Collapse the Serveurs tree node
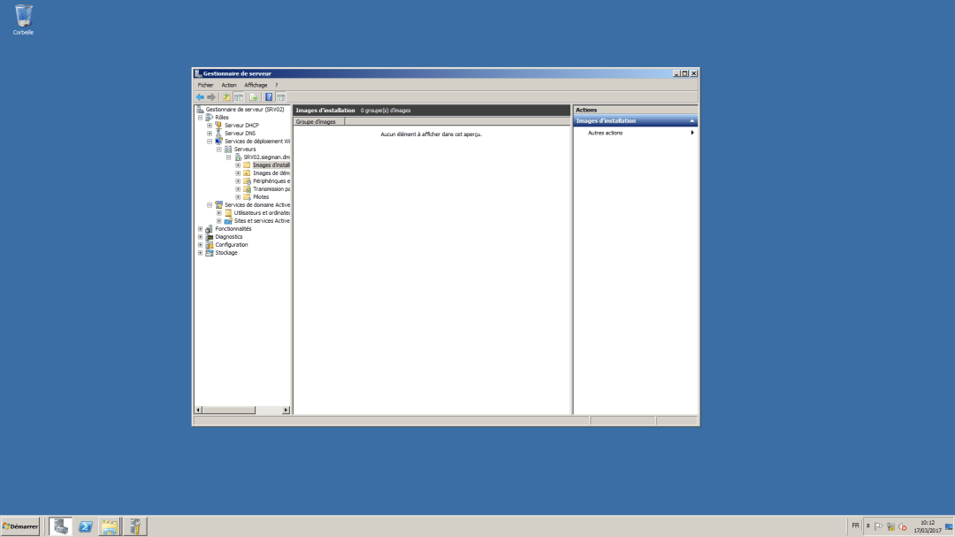This screenshot has height=537, width=955. click(x=218, y=150)
